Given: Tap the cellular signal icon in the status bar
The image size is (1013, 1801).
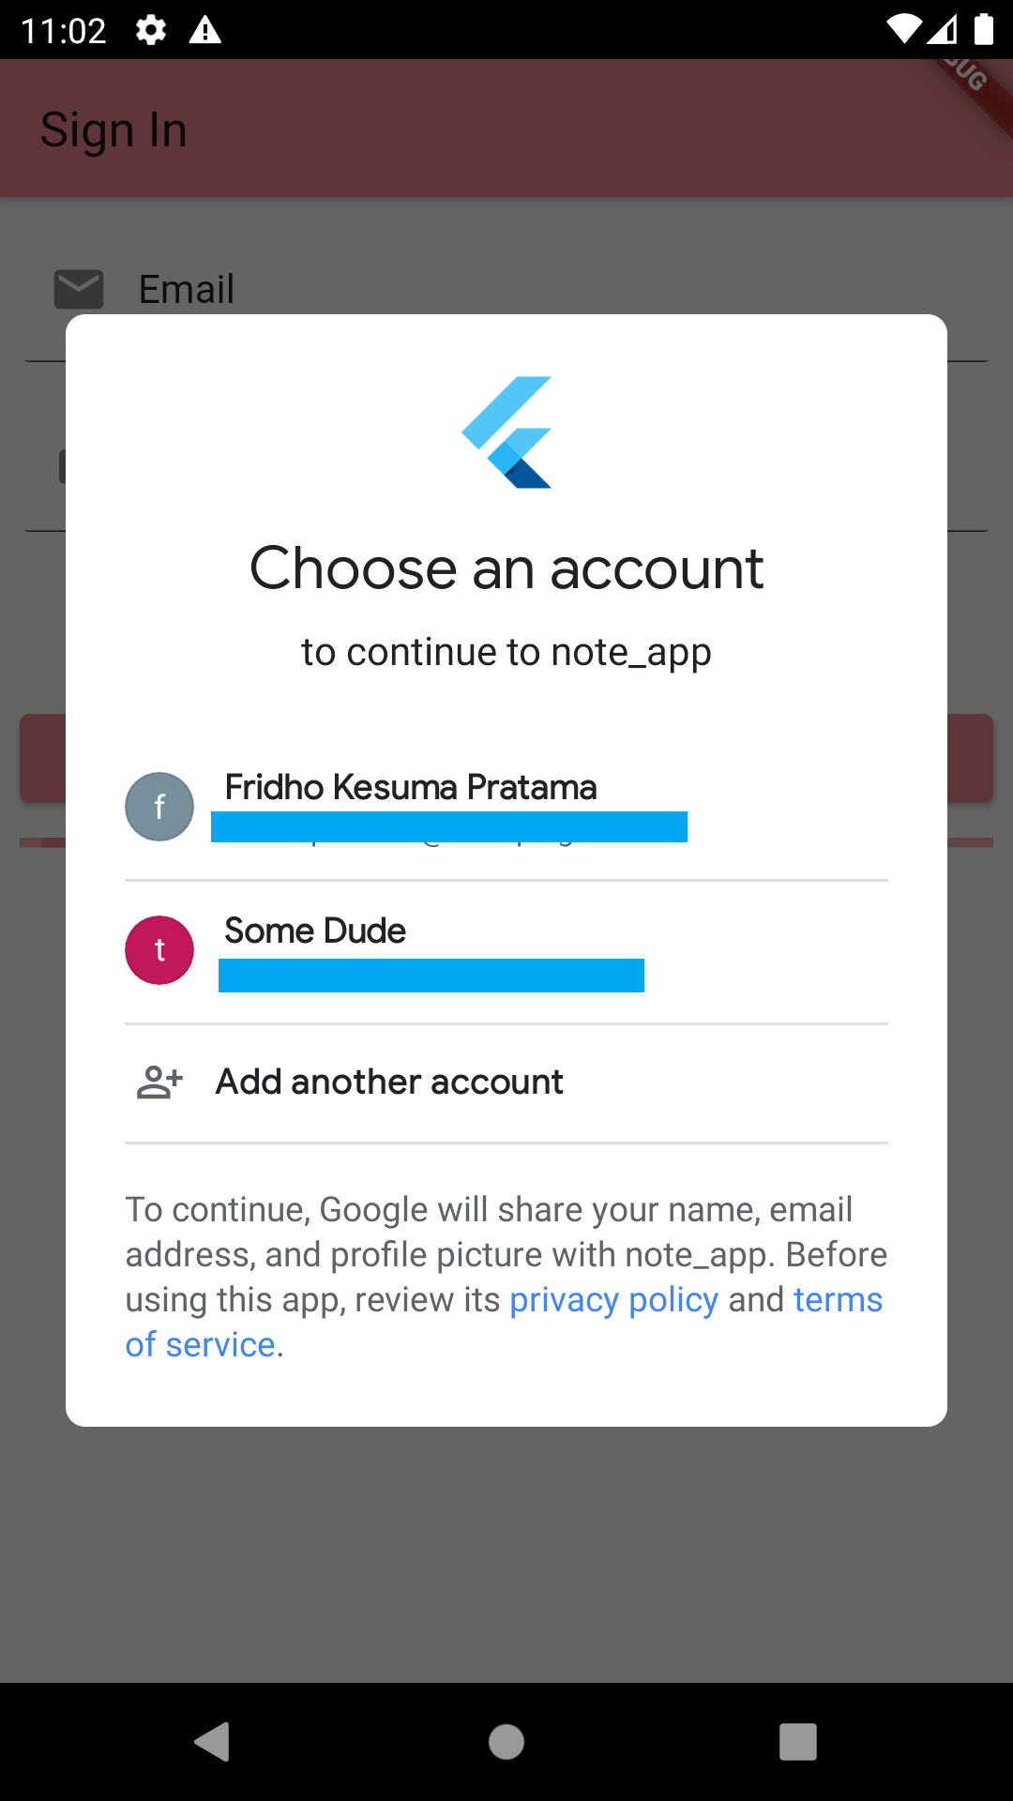Looking at the screenshot, I should 942,30.
